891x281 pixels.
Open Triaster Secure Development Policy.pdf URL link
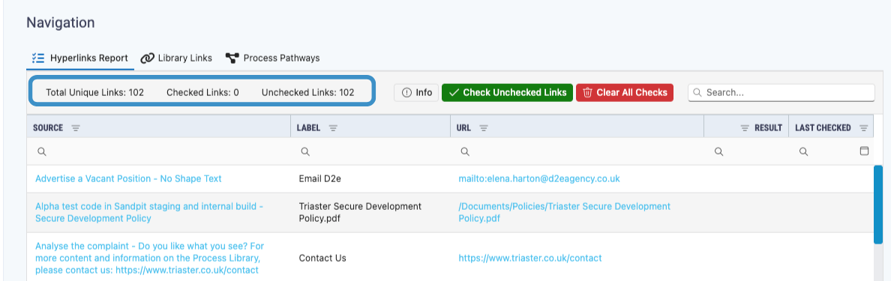[564, 212]
